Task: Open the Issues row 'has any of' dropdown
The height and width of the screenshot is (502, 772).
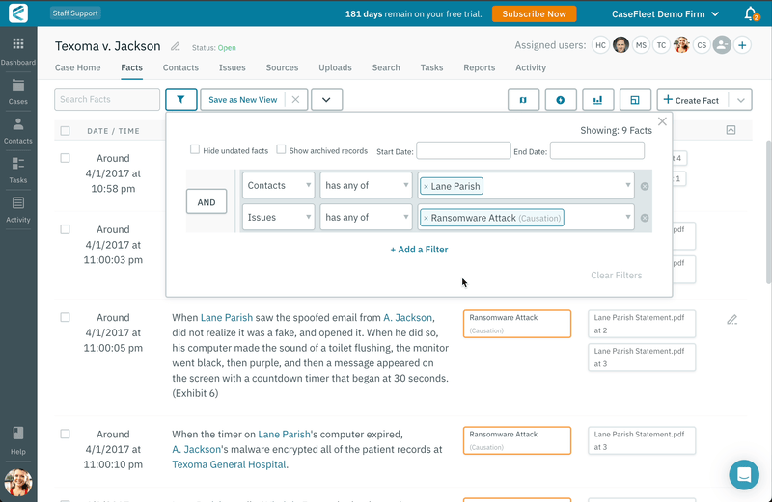Action: point(366,218)
